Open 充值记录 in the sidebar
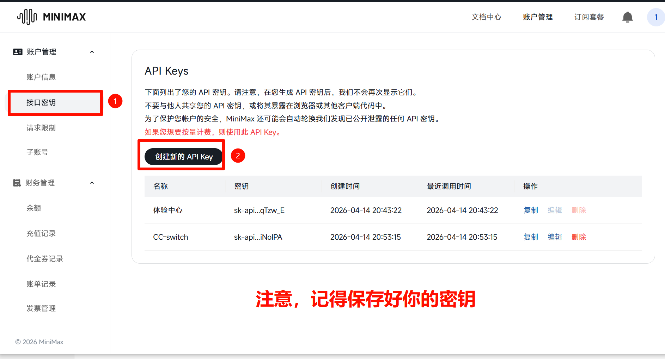The width and height of the screenshot is (665, 359). click(x=41, y=233)
